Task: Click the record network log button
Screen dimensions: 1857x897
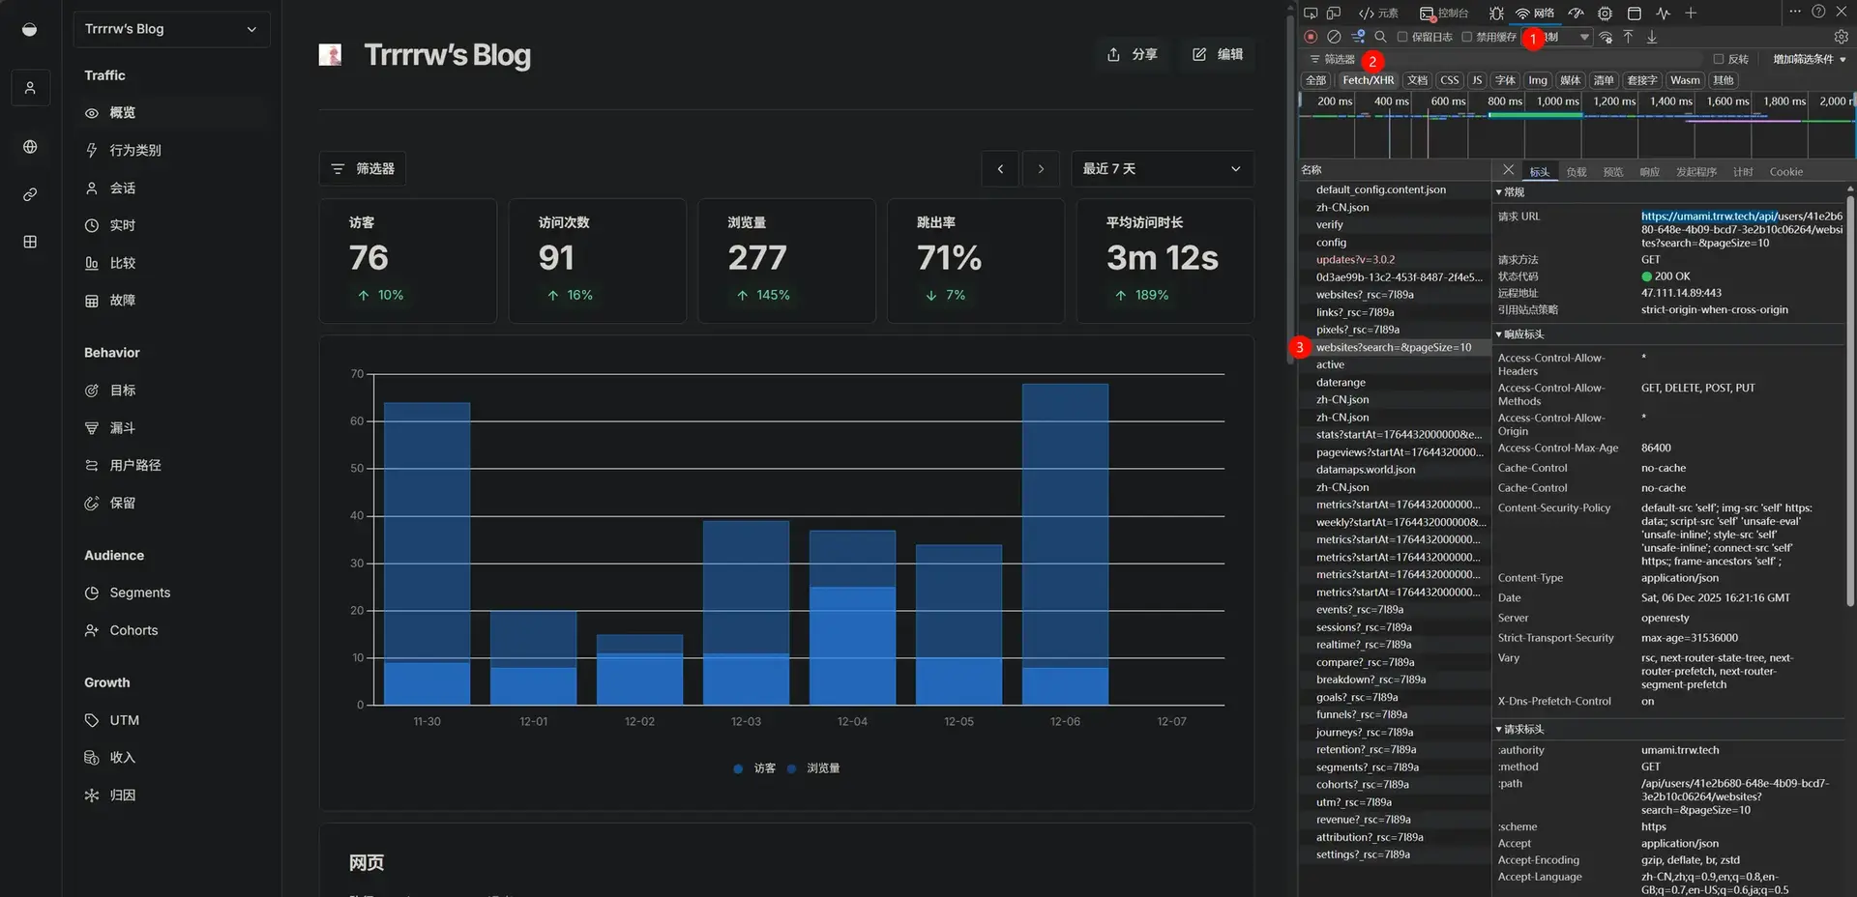Action: 1311,37
